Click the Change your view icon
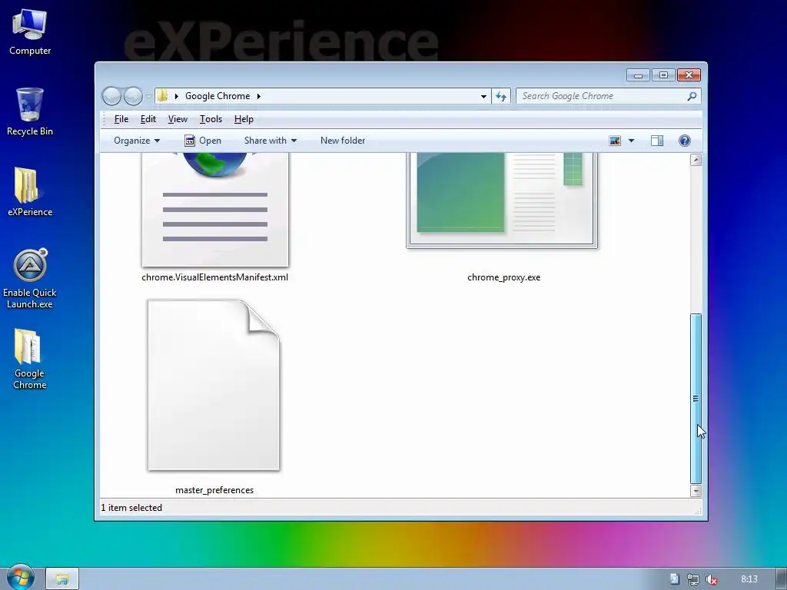 (615, 141)
